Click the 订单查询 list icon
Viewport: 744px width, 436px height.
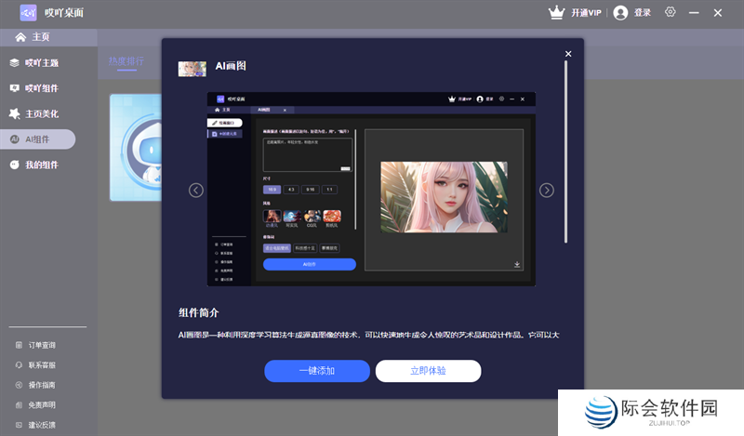(19, 346)
